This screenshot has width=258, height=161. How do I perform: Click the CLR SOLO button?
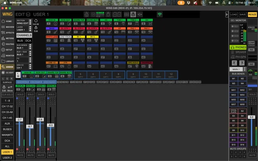(x=7, y=95)
